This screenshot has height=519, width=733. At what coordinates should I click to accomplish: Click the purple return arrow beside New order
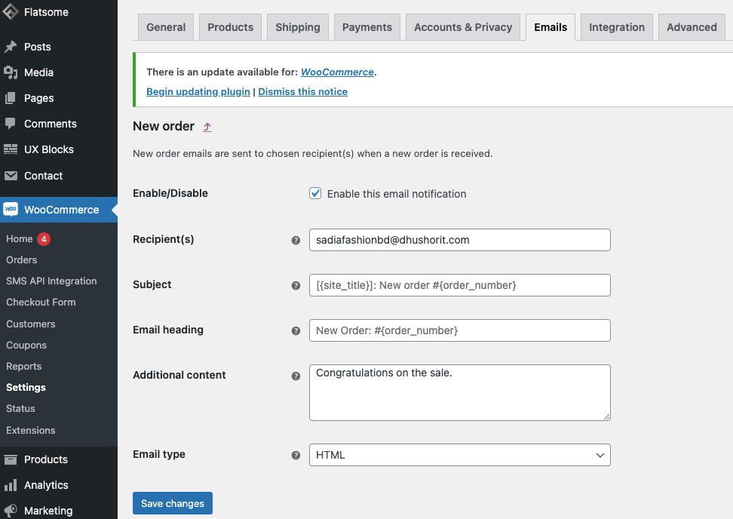coord(207,127)
